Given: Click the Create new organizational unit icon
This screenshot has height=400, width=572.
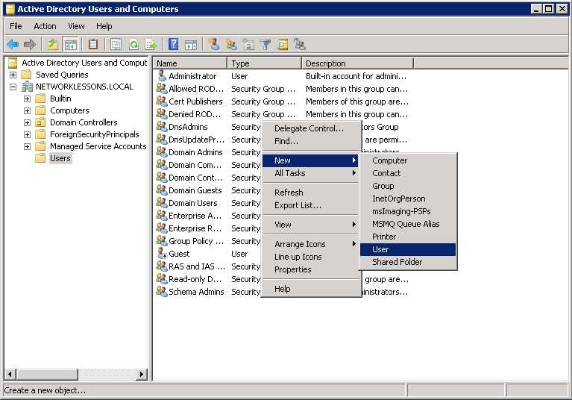Looking at the screenshot, I should (x=248, y=45).
